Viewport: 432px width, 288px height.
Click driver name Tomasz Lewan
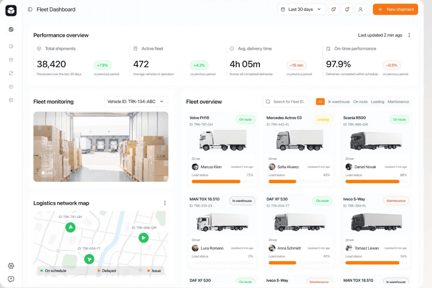(367, 248)
